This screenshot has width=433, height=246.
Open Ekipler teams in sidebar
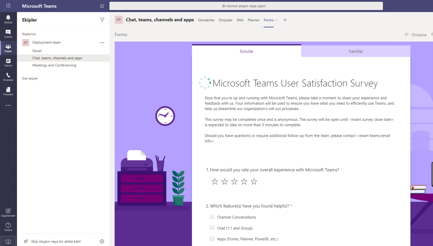point(8,48)
